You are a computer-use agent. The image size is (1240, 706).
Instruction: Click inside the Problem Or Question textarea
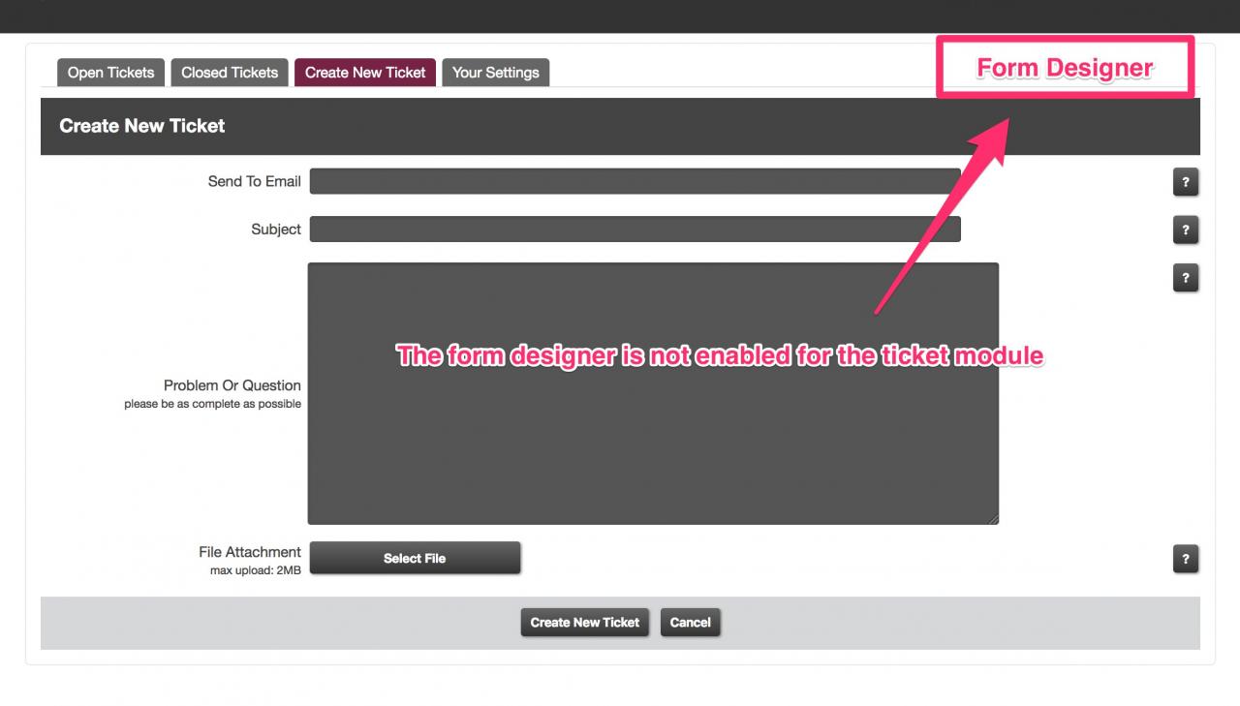tap(653, 393)
